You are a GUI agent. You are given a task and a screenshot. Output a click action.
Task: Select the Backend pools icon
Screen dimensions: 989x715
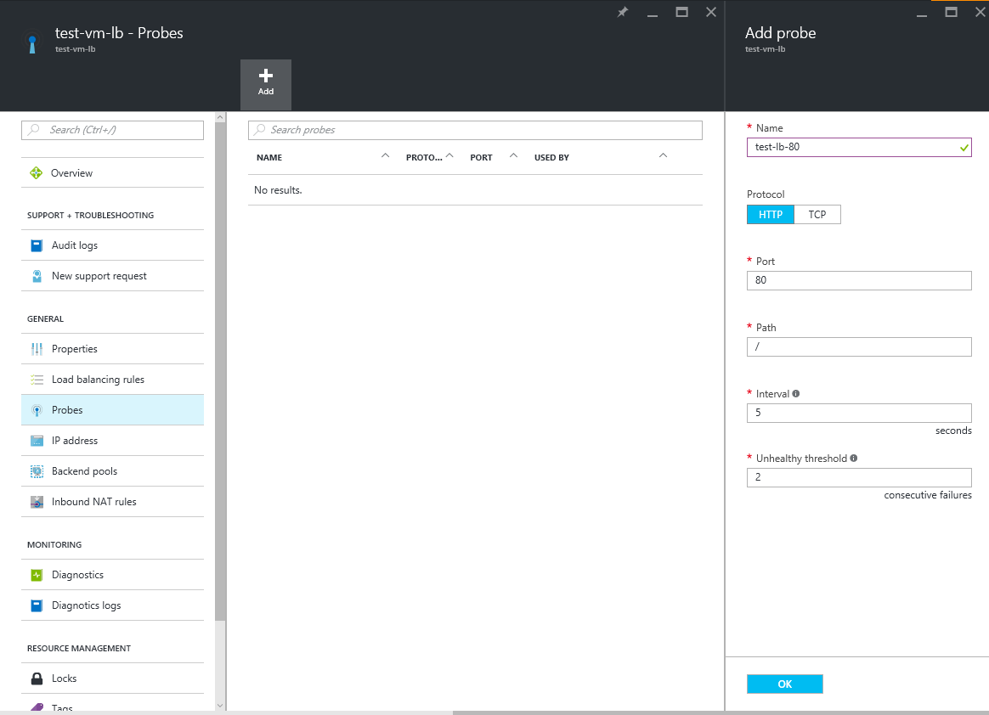pyautogui.click(x=37, y=471)
